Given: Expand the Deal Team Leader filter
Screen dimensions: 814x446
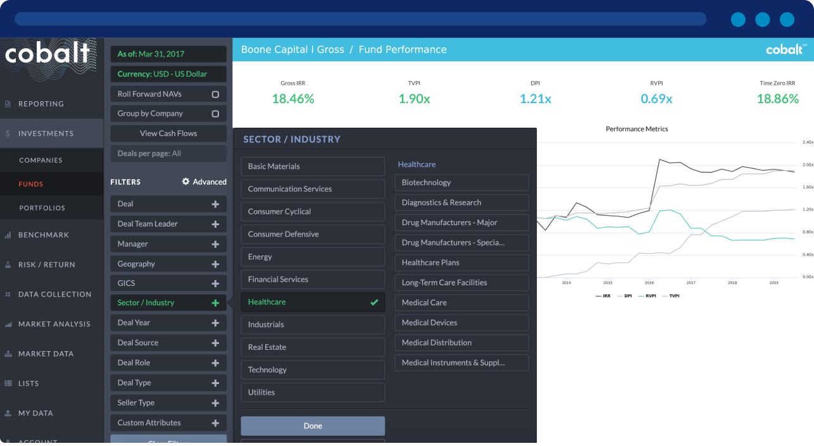Looking at the screenshot, I should [x=215, y=224].
